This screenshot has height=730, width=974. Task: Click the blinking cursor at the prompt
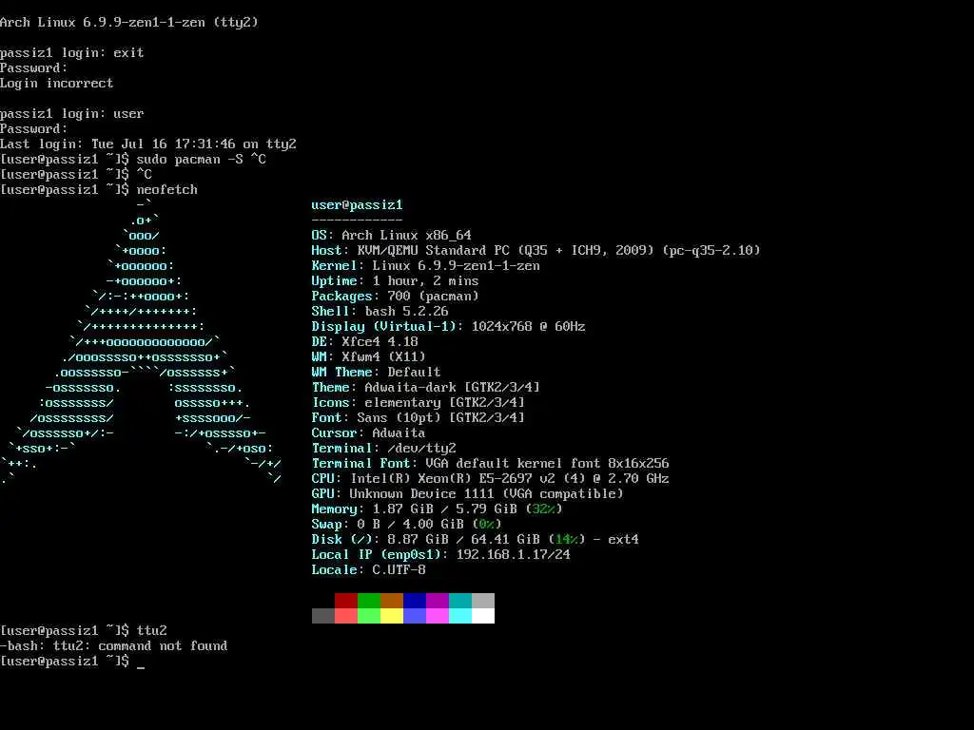141,667
